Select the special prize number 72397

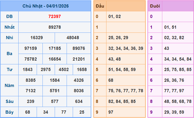click(54, 17)
